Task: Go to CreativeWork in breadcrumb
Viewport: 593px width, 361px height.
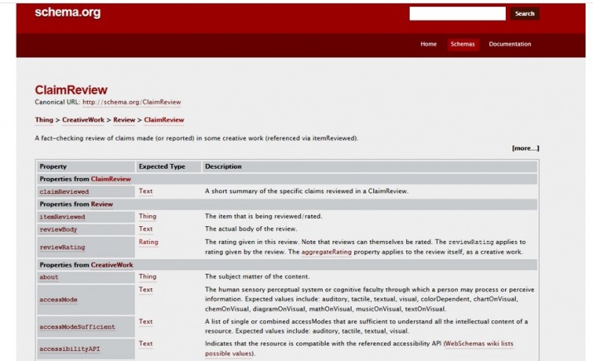Action: [83, 120]
